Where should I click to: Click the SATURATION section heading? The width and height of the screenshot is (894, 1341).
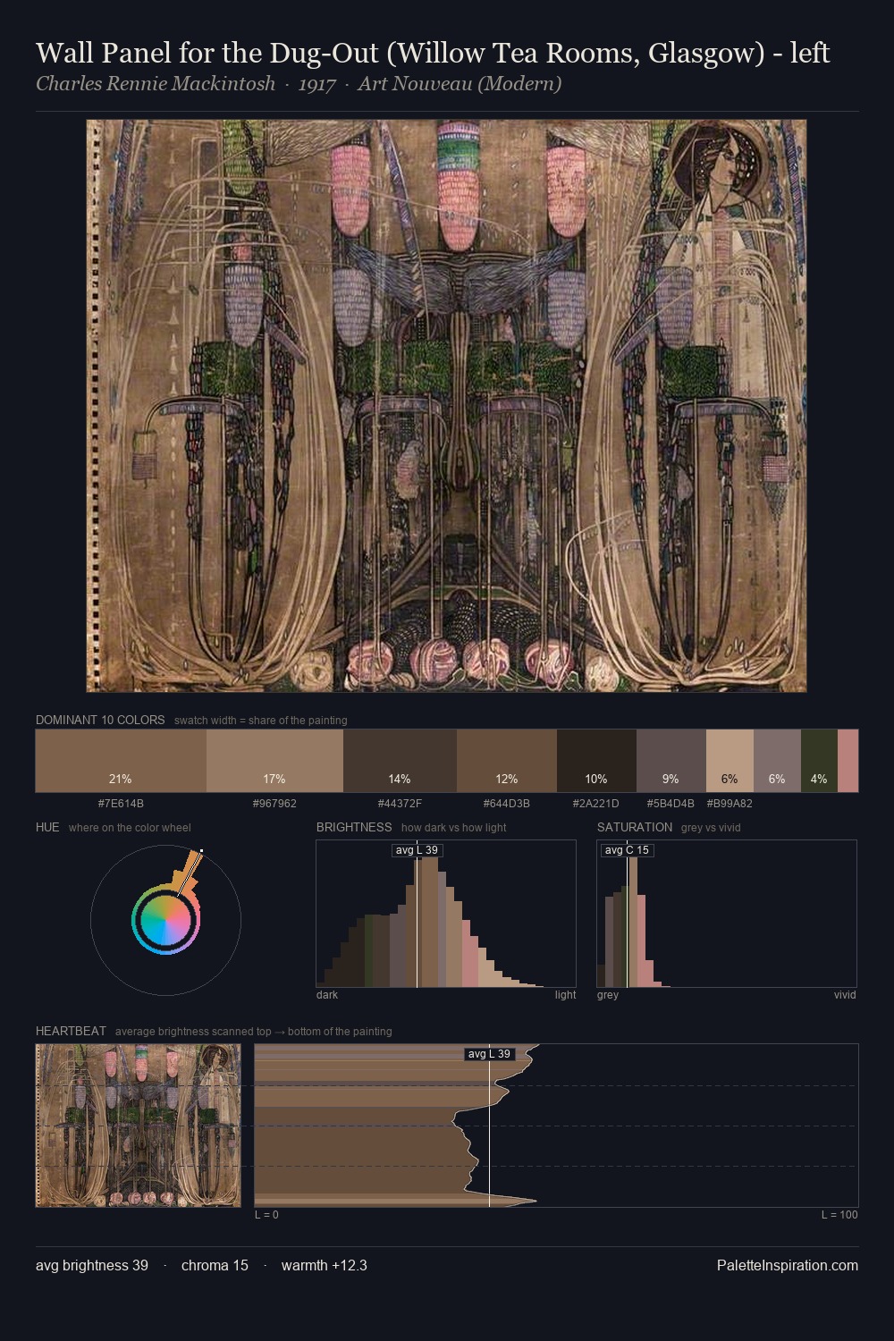[x=635, y=827]
